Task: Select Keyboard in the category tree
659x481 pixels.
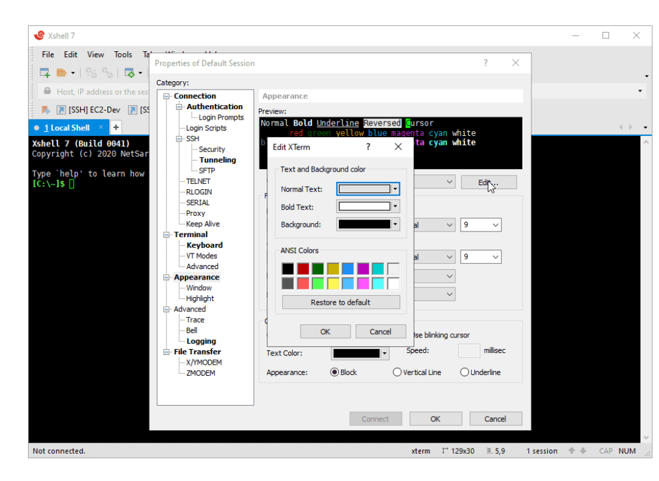Action: 204,245
